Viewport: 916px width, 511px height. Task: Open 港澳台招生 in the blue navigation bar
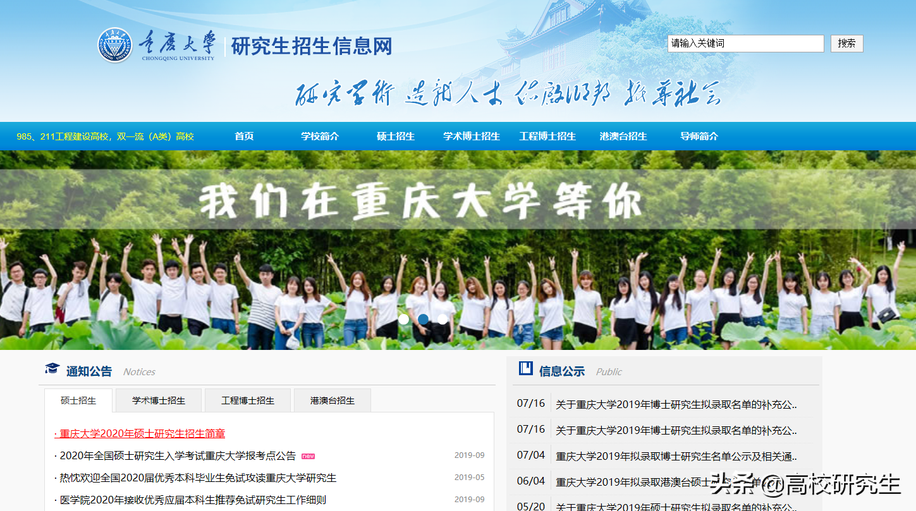click(623, 136)
